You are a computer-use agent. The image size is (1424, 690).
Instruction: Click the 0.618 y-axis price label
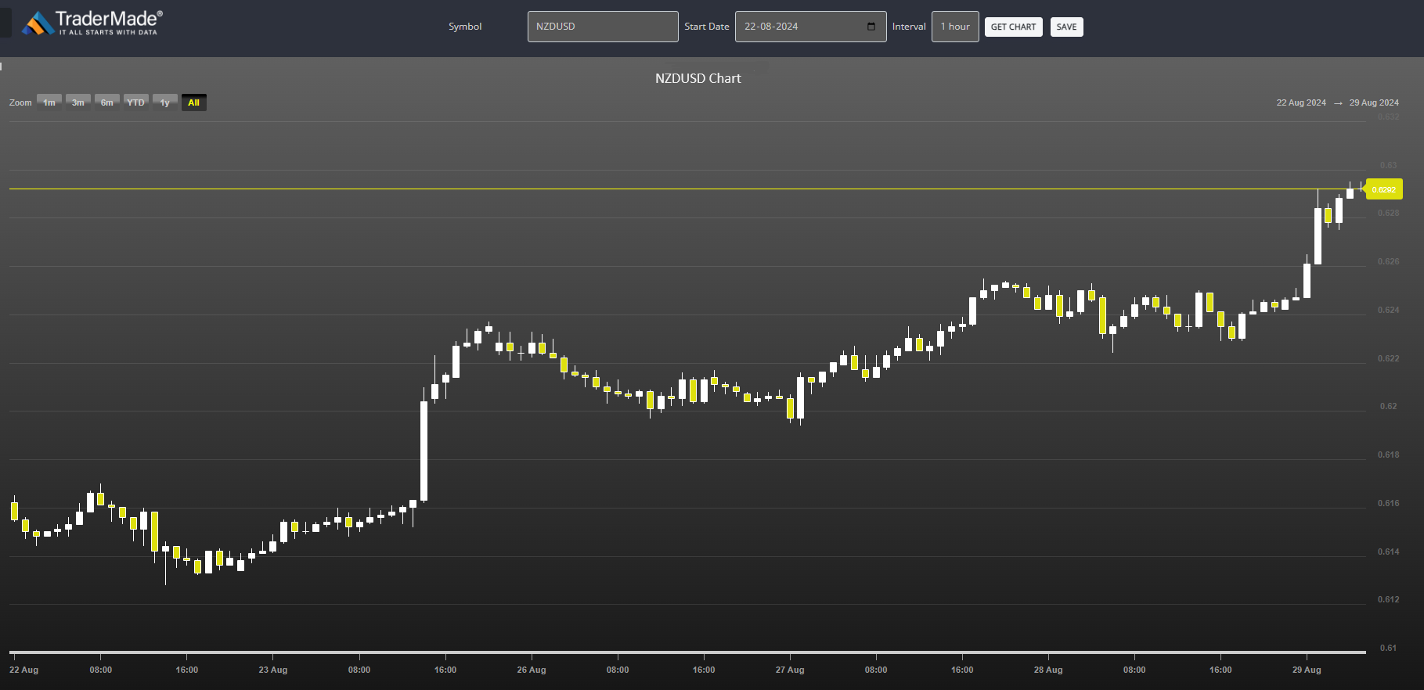1388,455
